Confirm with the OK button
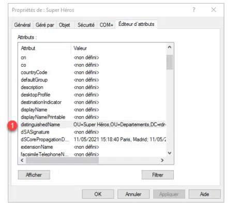The width and height of the screenshot is (240, 207). 98,194
